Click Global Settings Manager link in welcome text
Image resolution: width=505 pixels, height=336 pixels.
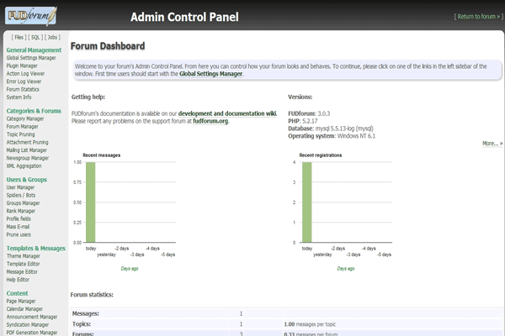[x=211, y=74]
